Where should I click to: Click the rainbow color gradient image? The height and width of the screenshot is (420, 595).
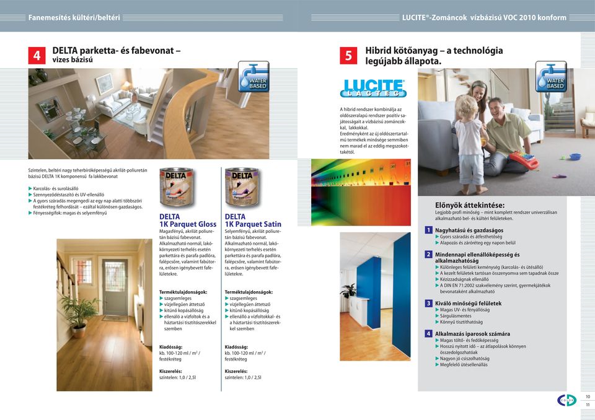coord(361,193)
